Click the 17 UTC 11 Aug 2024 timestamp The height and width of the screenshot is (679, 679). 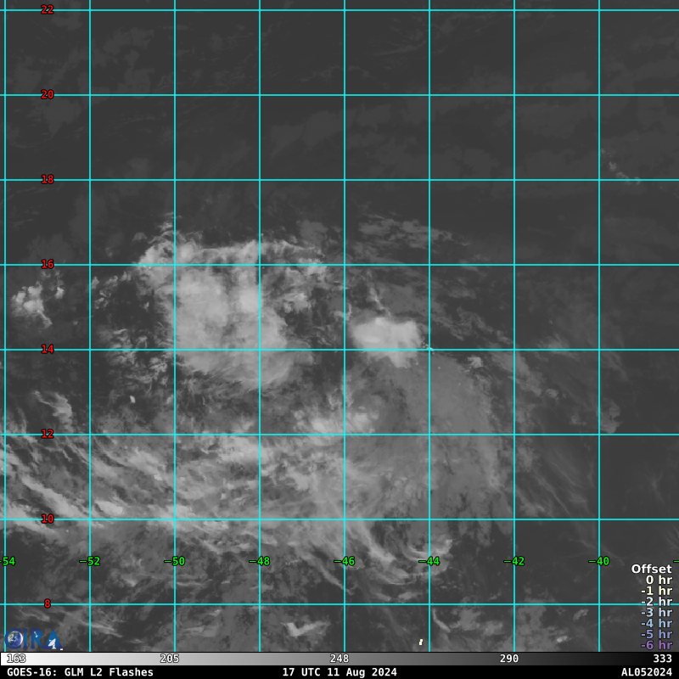tap(339, 672)
